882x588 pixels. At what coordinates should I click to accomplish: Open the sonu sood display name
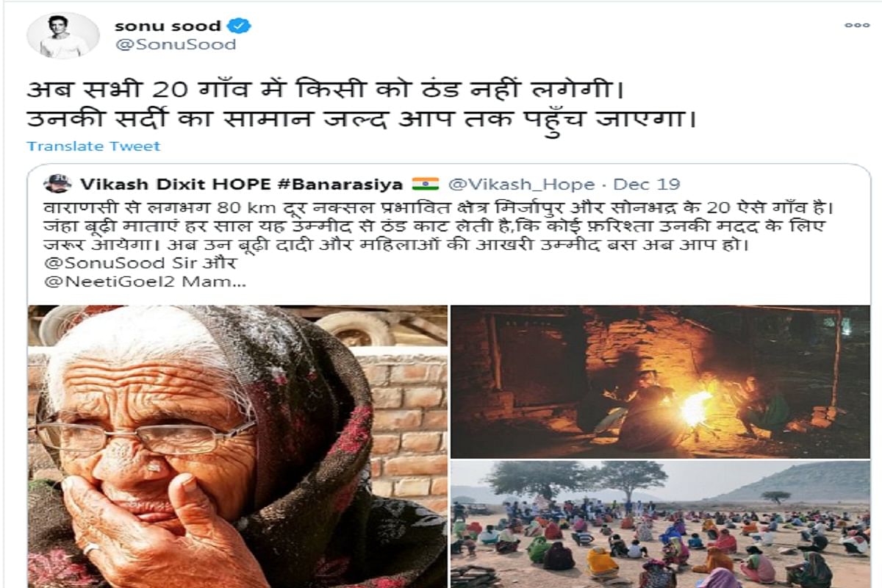point(168,25)
